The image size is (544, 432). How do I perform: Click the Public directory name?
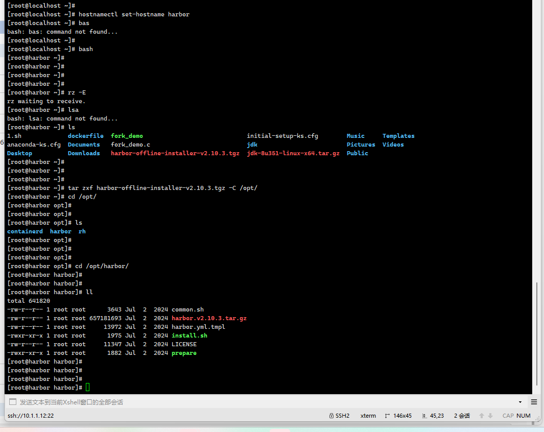[x=358, y=153]
